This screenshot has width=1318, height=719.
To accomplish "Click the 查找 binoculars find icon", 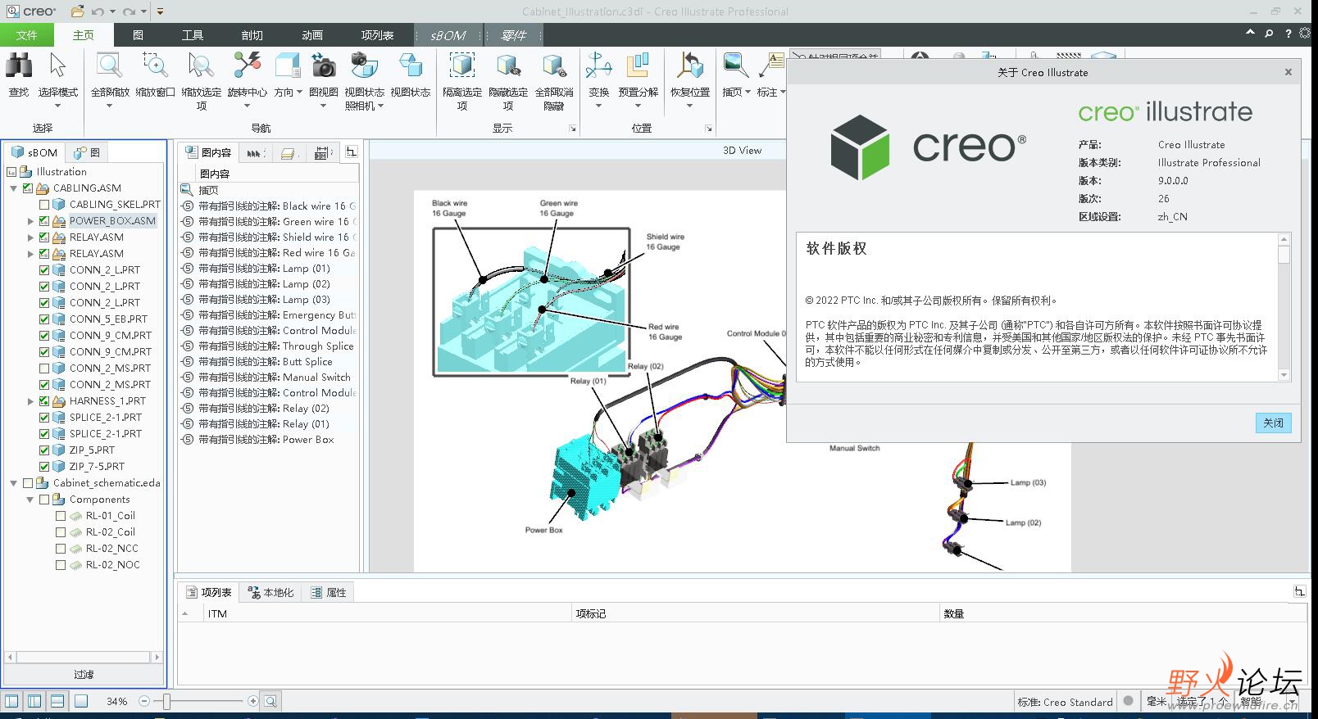I will (x=19, y=67).
